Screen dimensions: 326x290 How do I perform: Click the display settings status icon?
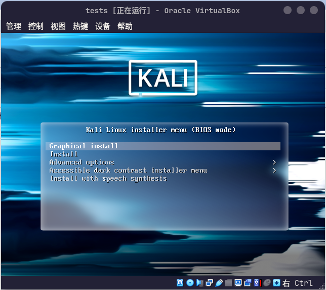coord(238,283)
